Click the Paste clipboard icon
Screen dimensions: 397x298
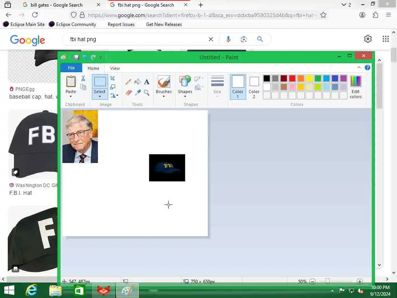(x=71, y=81)
